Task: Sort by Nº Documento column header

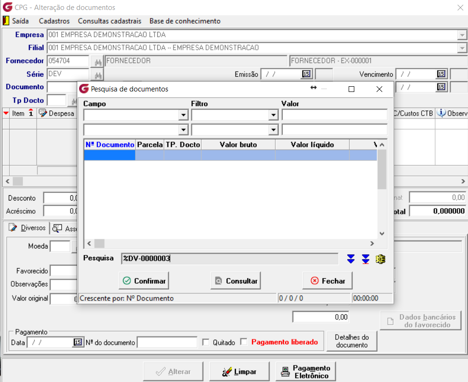Action: [x=110, y=145]
